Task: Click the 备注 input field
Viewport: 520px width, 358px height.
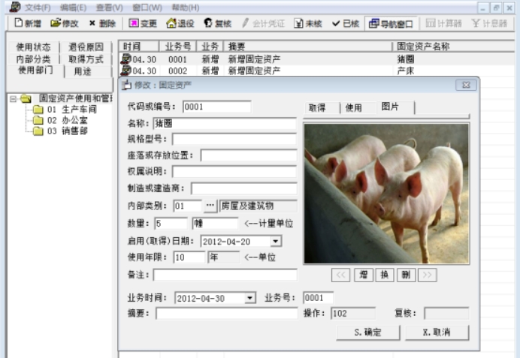Action: tap(225, 275)
